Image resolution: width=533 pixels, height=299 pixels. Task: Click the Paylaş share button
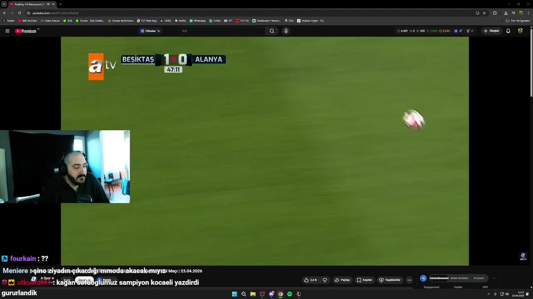pyautogui.click(x=342, y=280)
